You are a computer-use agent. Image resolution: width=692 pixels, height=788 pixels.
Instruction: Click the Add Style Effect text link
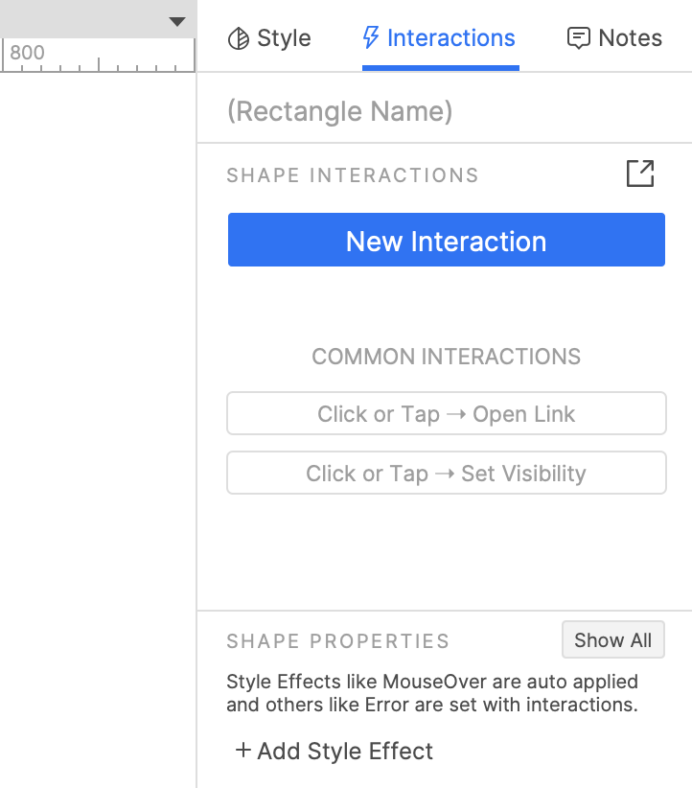pos(345,751)
